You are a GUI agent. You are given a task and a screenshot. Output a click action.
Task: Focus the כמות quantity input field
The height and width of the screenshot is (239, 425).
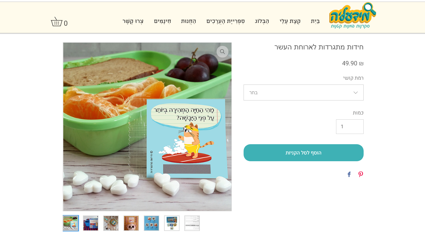pyautogui.click(x=350, y=127)
